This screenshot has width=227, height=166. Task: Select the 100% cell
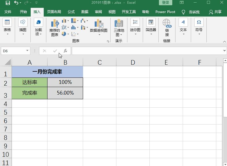click(65, 82)
